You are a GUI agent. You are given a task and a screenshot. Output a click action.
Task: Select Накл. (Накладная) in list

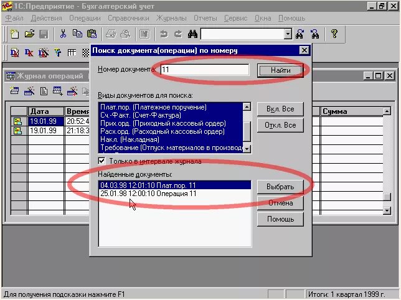pyautogui.click(x=171, y=139)
